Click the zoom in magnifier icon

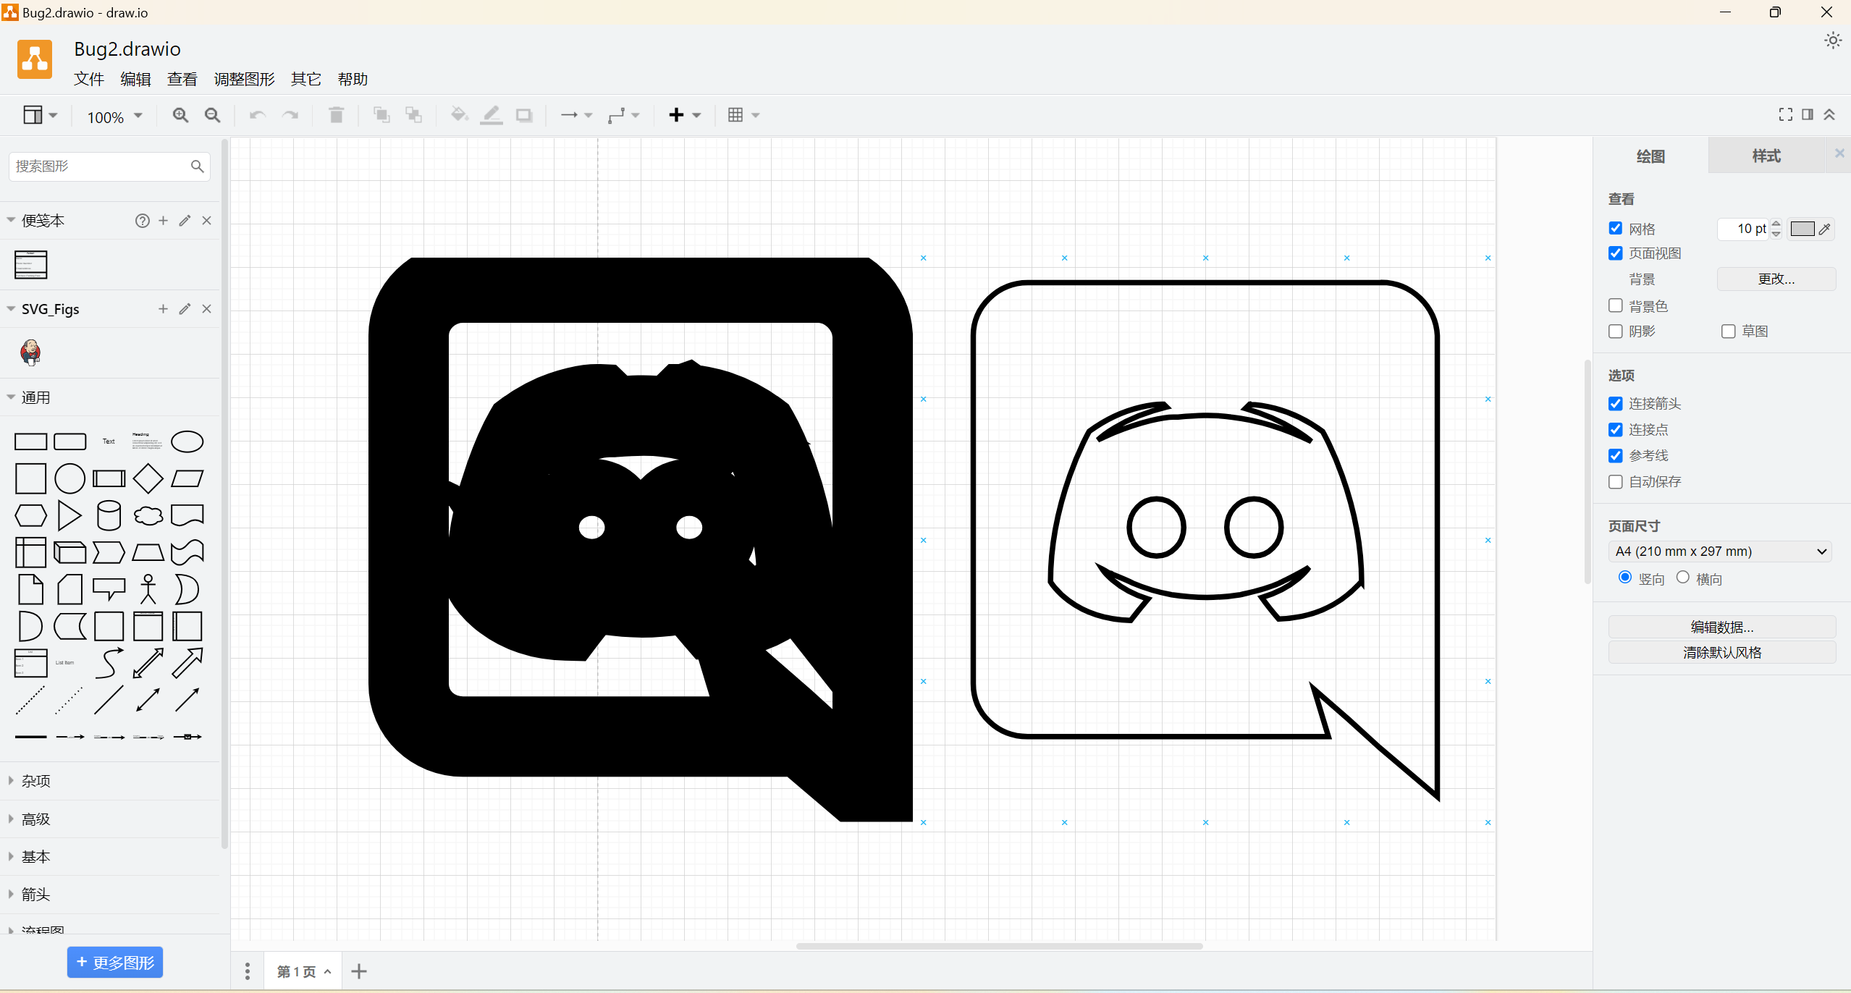click(180, 115)
